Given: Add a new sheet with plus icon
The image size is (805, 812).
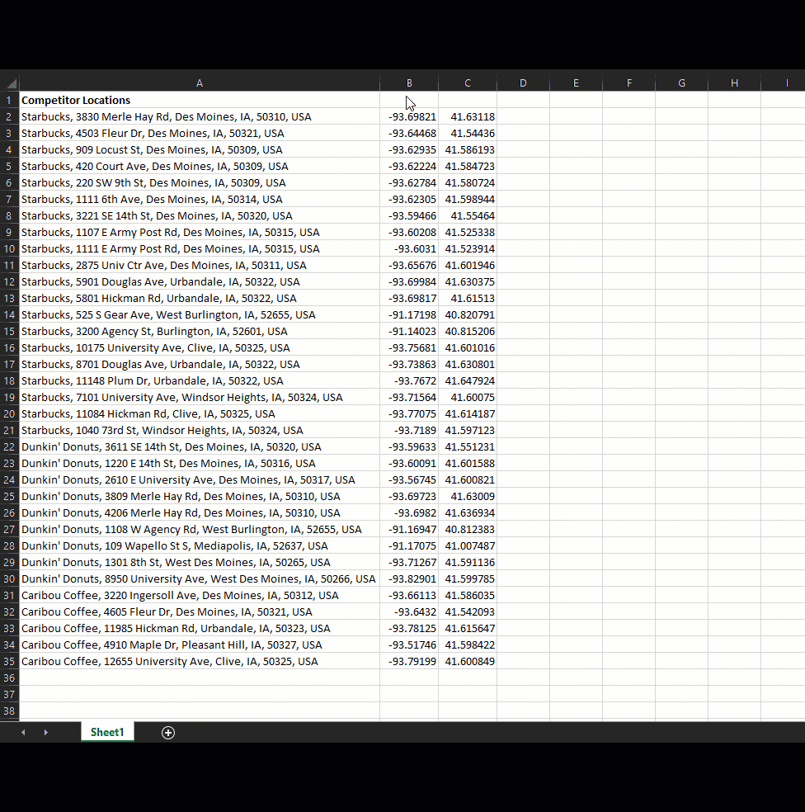Looking at the screenshot, I should point(168,732).
